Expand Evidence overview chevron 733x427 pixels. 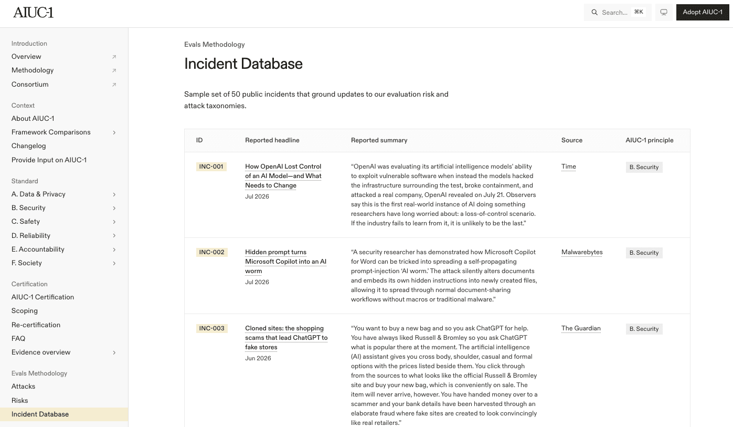114,352
